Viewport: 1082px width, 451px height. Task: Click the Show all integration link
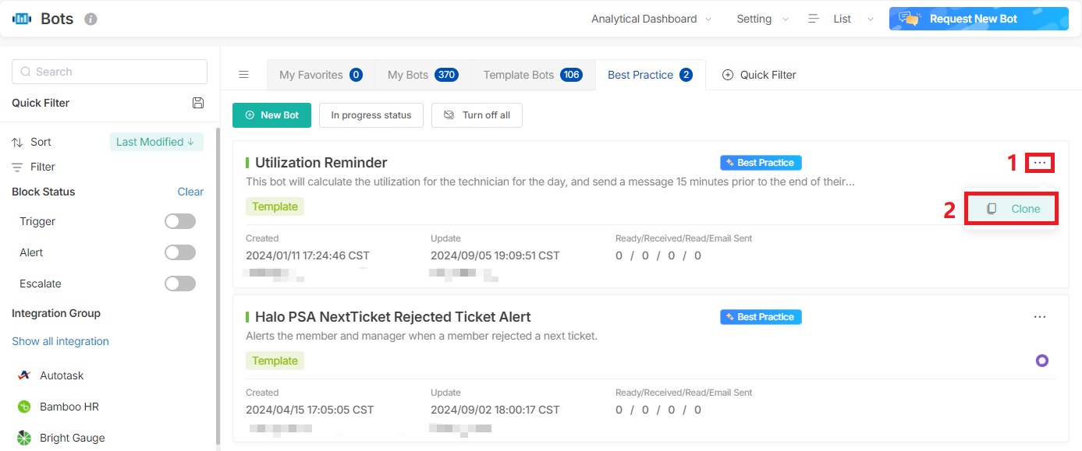click(60, 341)
